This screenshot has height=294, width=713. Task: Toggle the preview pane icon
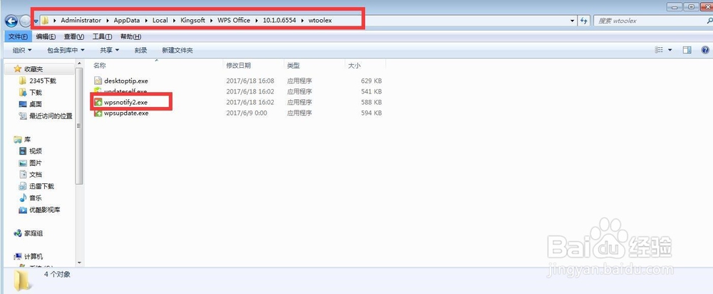687,50
